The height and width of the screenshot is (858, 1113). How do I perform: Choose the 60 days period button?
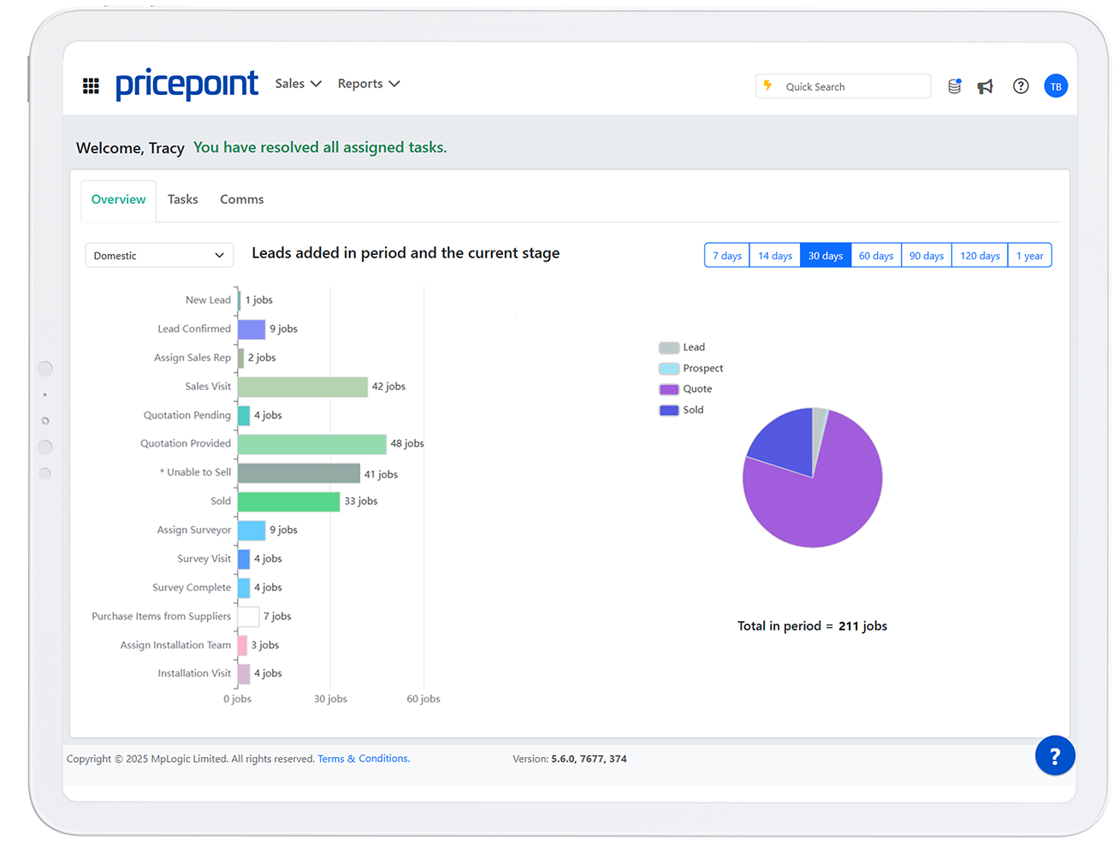(x=876, y=256)
